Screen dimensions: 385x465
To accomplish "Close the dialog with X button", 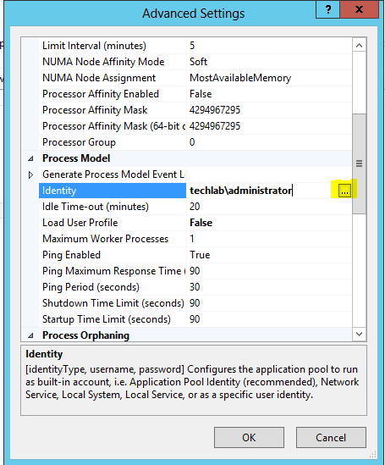I will (x=360, y=9).
